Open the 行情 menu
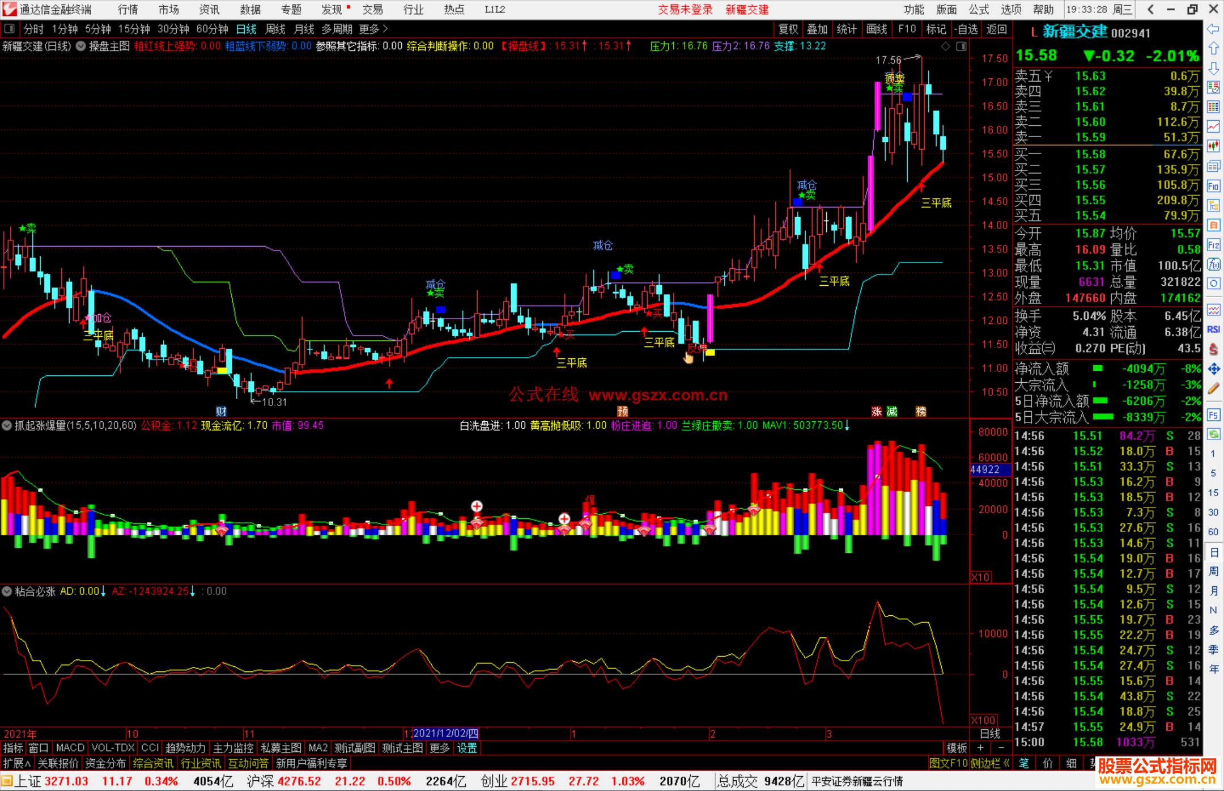Screen dimensions: 1224x791 (x=128, y=10)
